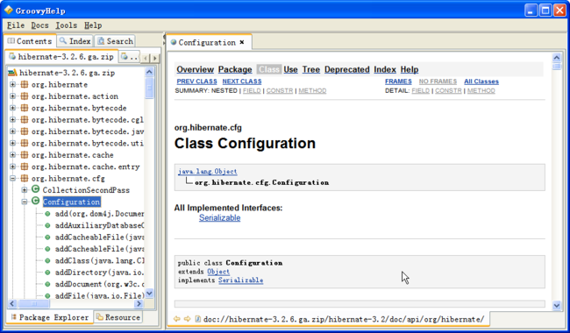Close the Configuration editor tab
Viewport: 570px width, 333px height.
point(242,42)
